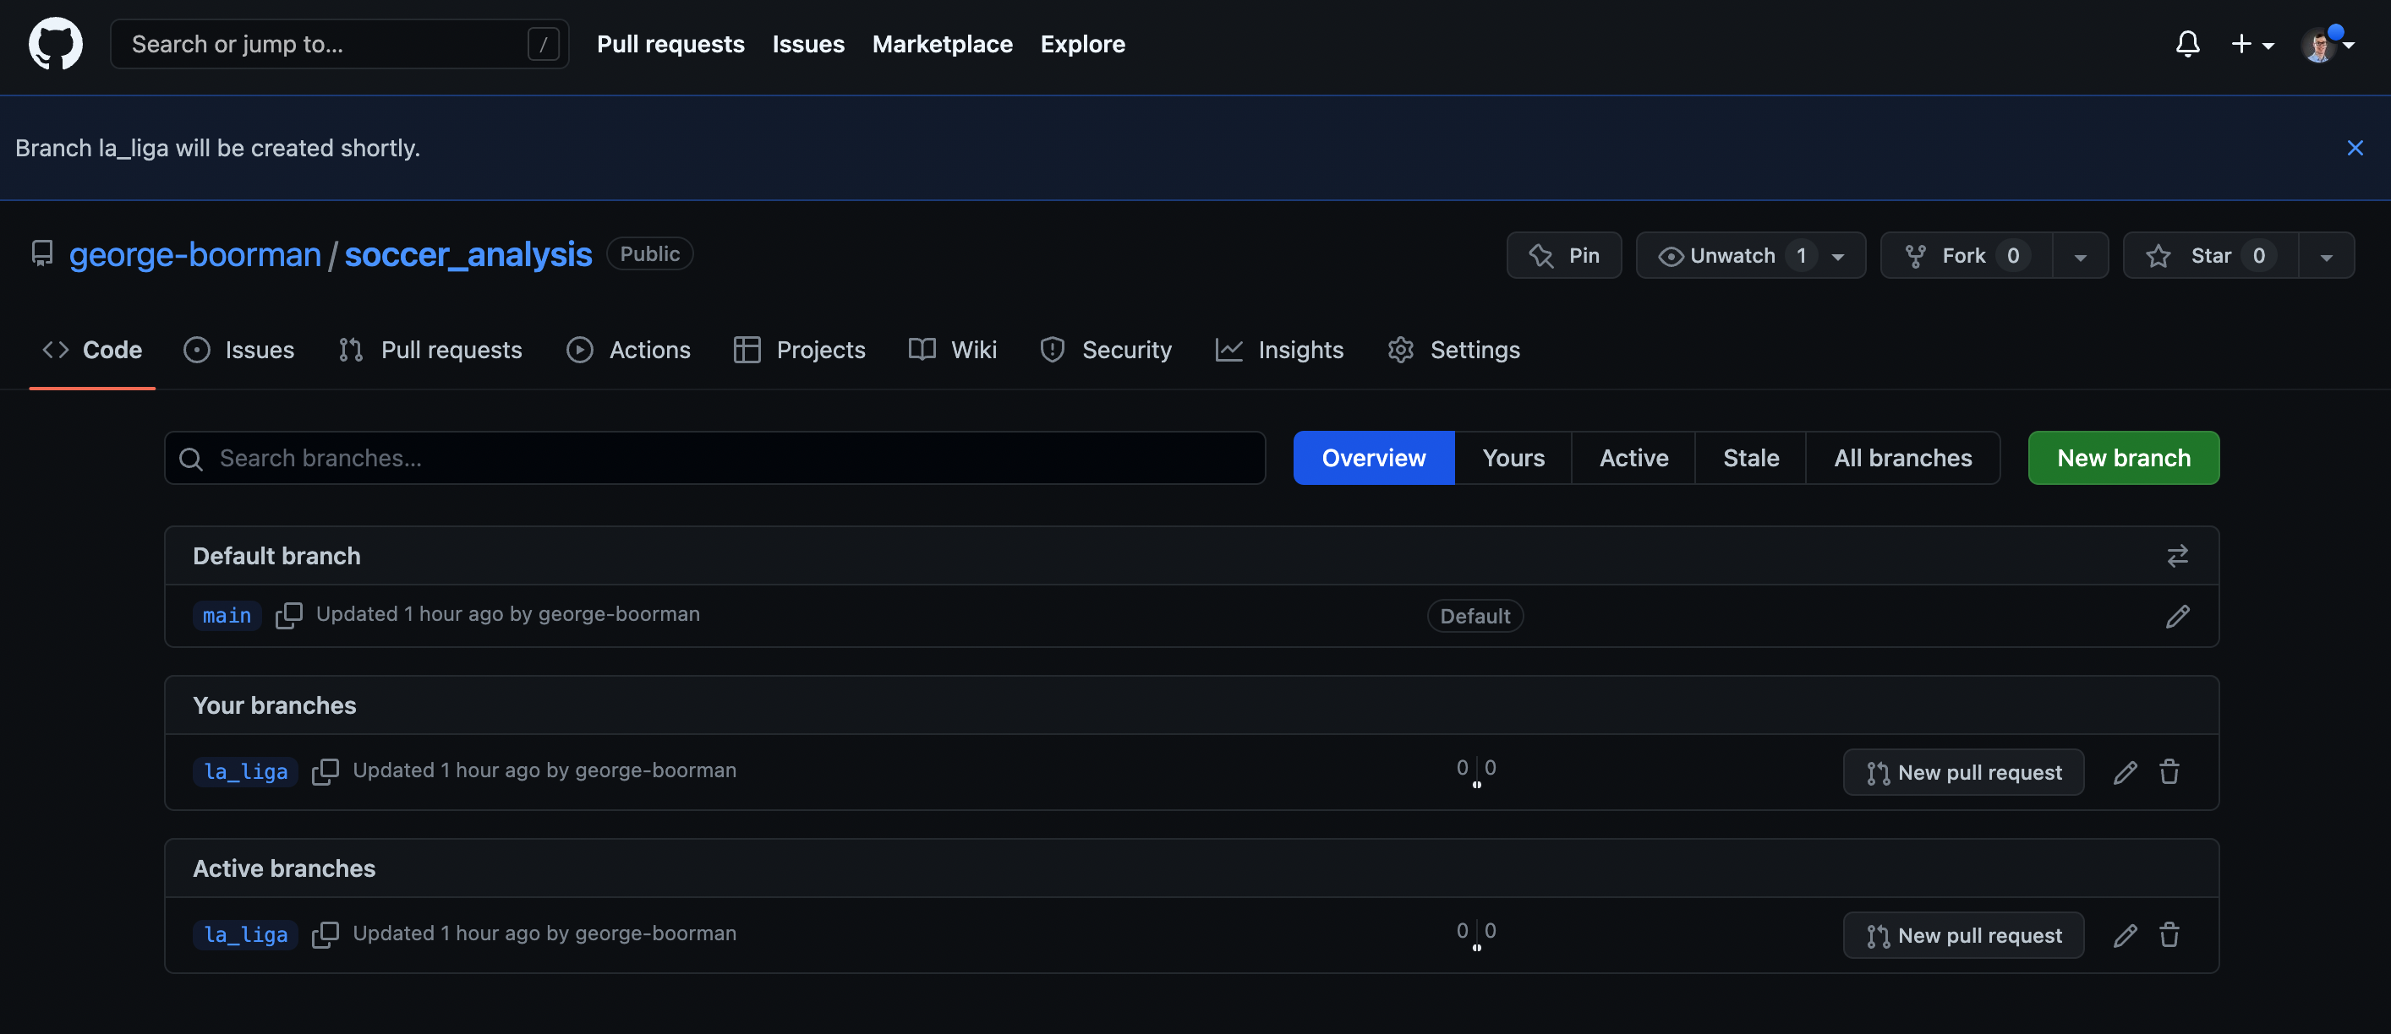Fork the soccer_analysis repository
Screen dimensions: 2391x1034
(x=1965, y=255)
